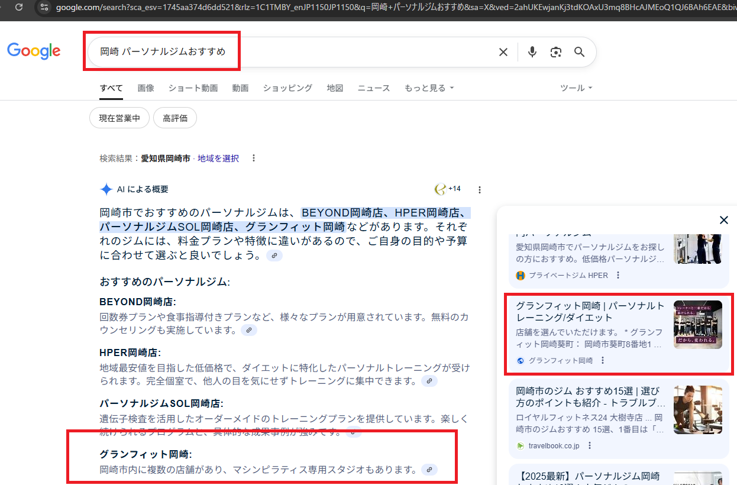Click the プライベートジム HPER card thumbnail
Viewport: 737px width, 485px height.
698,249
